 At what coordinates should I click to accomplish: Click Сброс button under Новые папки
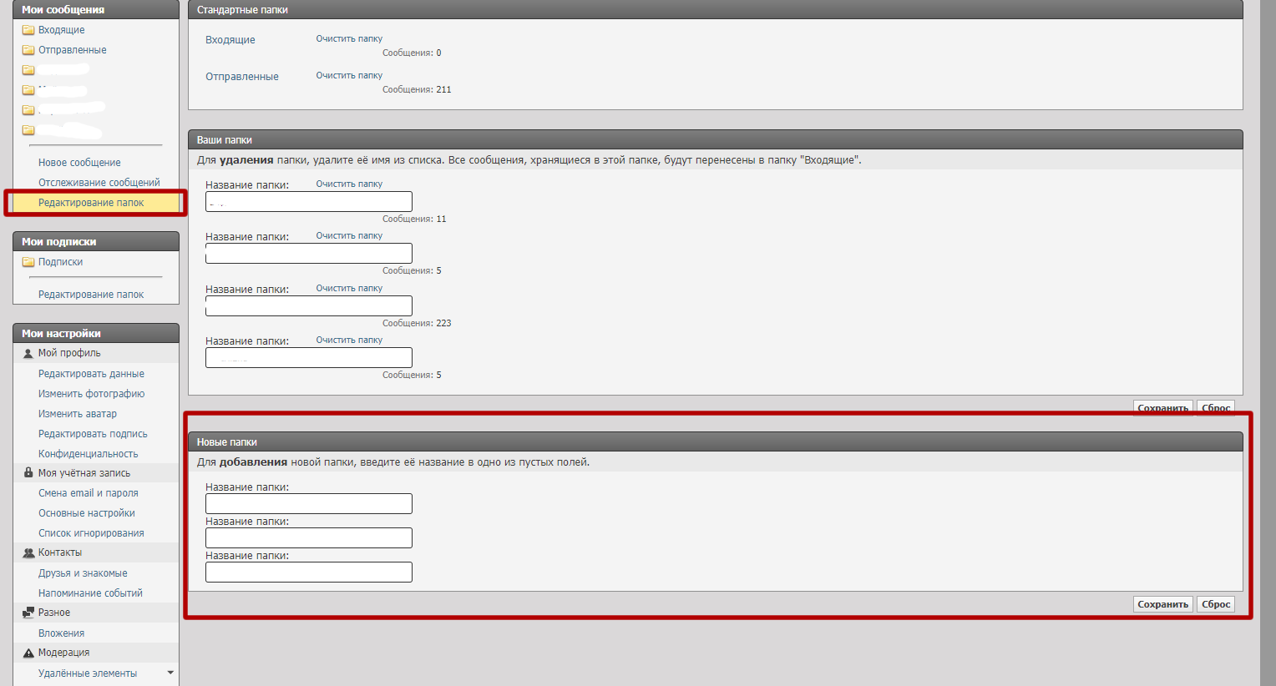[x=1216, y=604]
